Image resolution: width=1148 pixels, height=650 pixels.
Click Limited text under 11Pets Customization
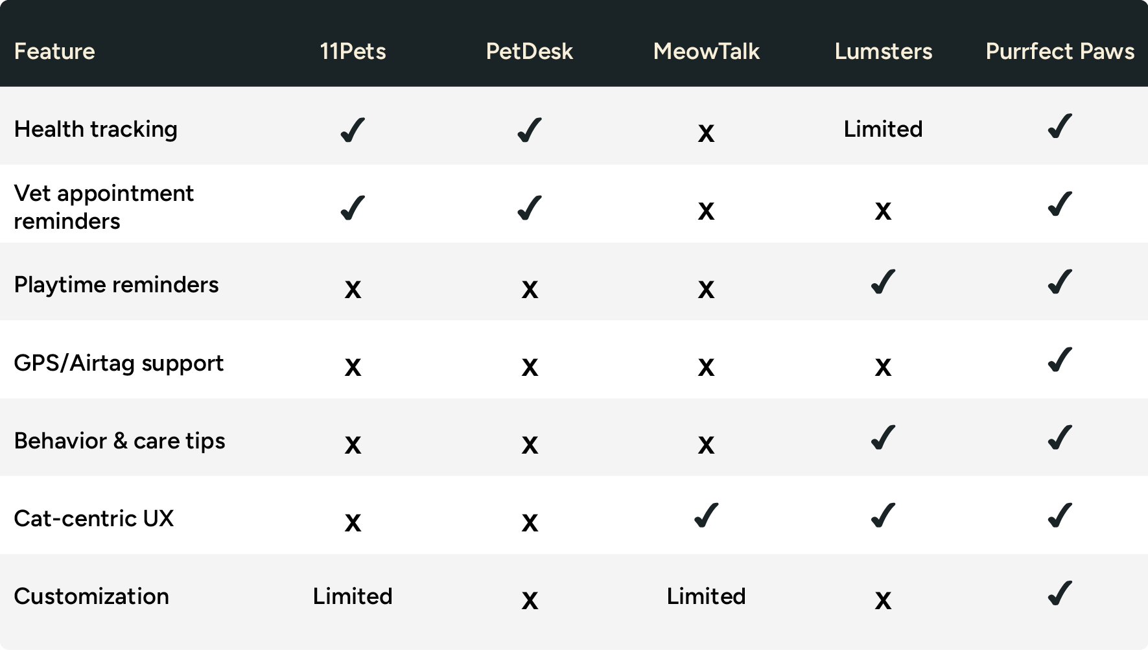pyautogui.click(x=353, y=596)
